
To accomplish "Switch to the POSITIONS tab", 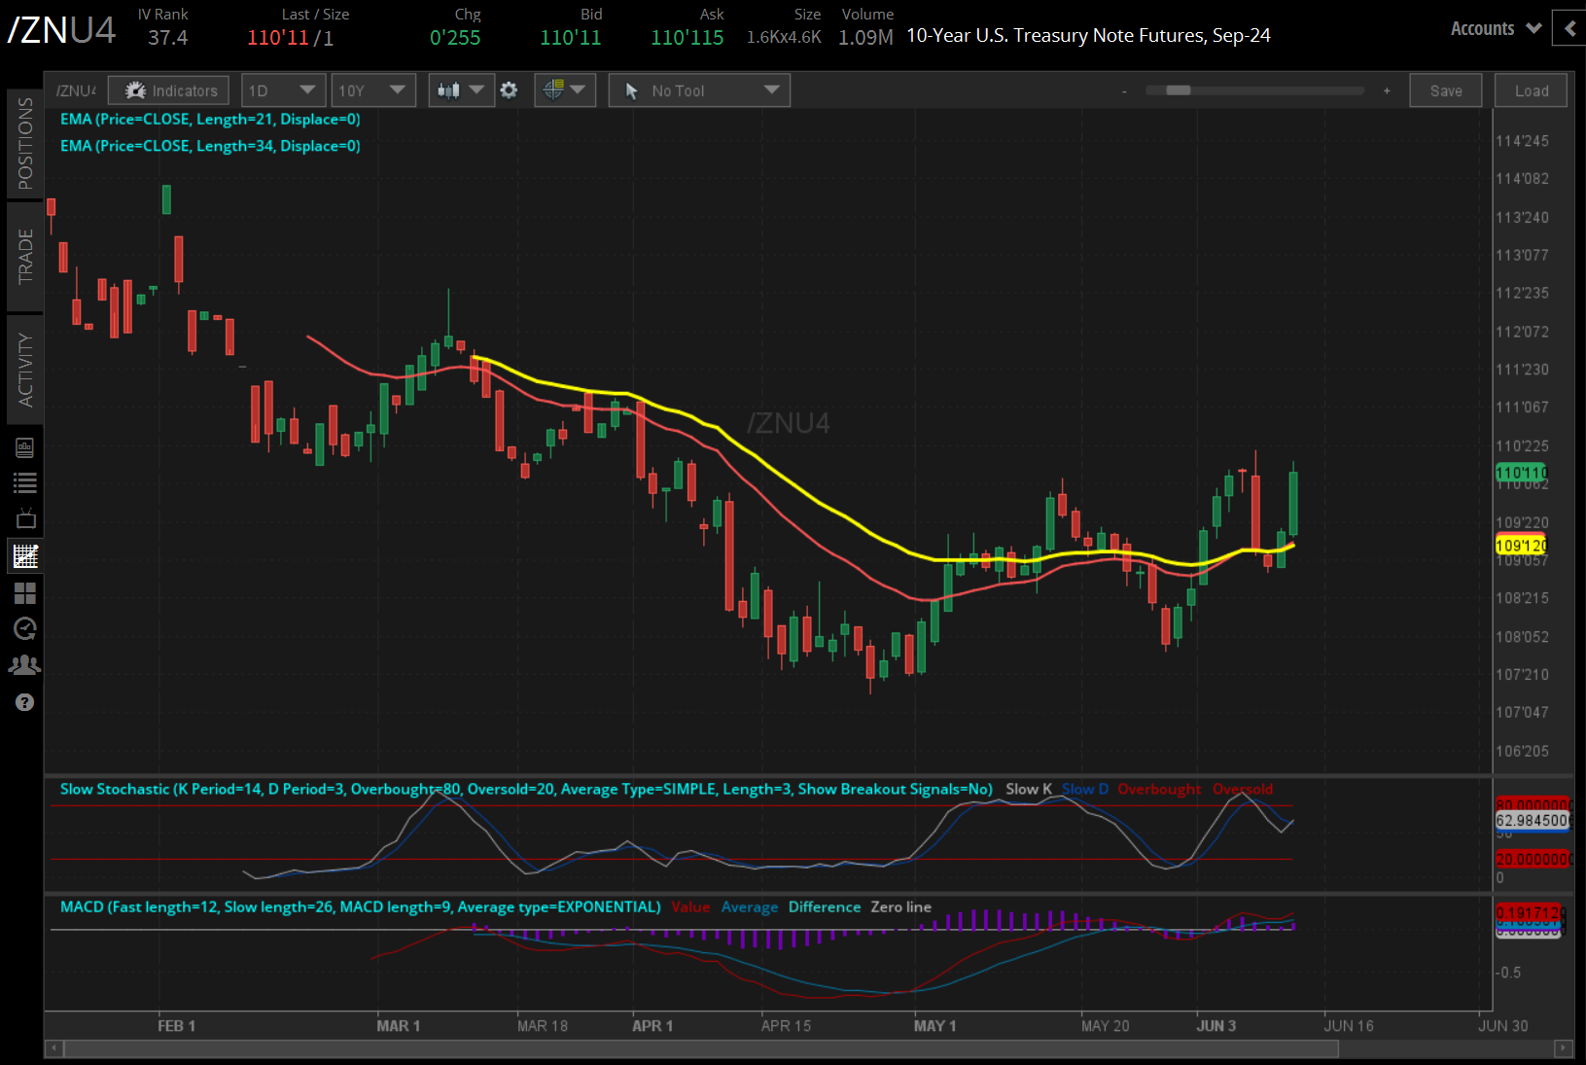I will 25,144.
